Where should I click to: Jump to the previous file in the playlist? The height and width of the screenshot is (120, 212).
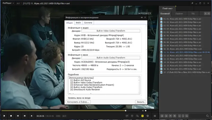(x=18, y=116)
